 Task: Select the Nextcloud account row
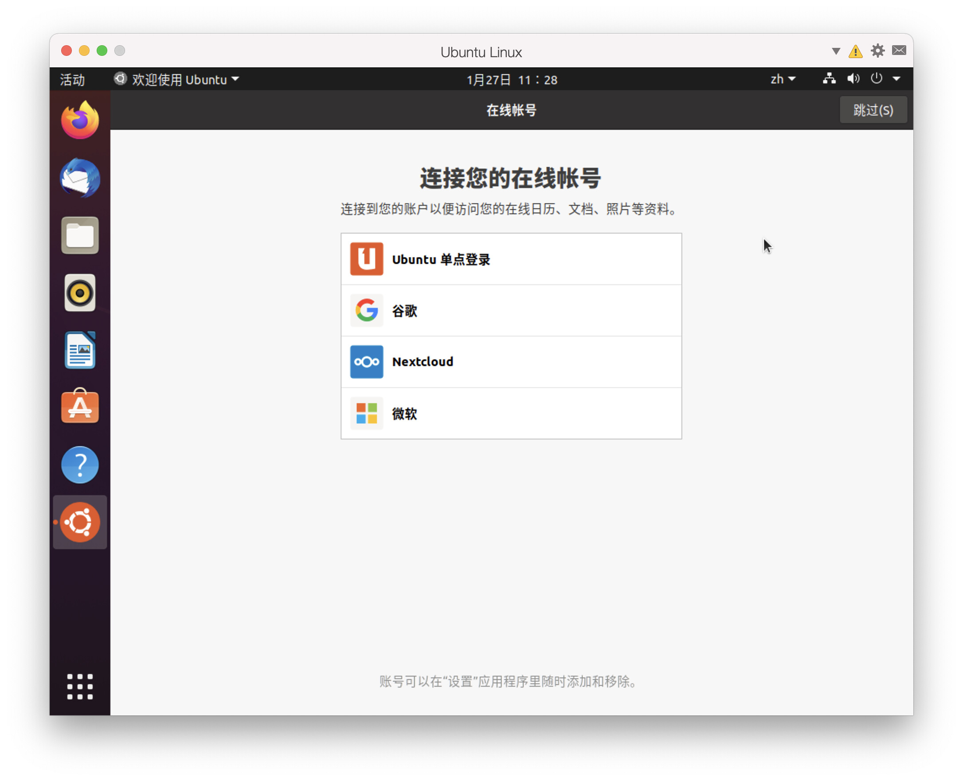point(511,362)
